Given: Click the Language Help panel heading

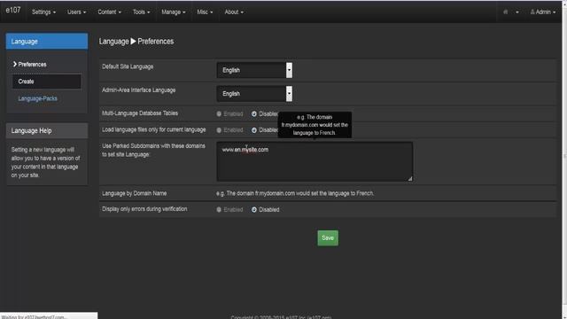Looking at the screenshot, I should (x=47, y=130).
